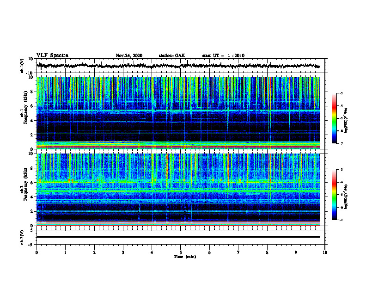Click the "ch.3(V)" axis label
366x283 pixels.
22,237
